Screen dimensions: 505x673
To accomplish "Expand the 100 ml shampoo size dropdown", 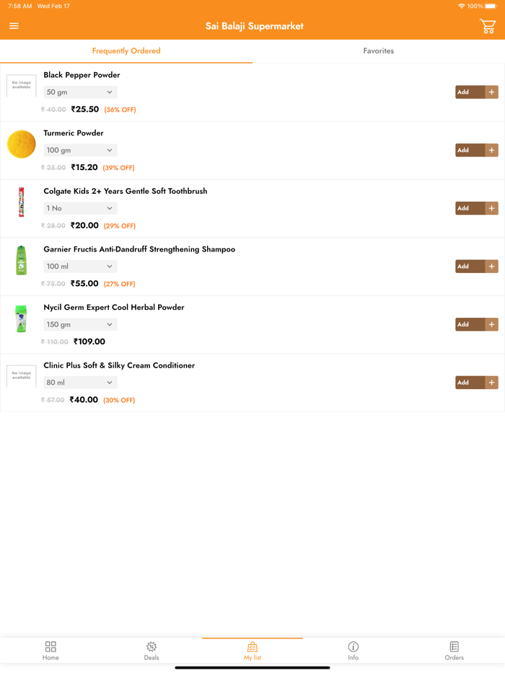I will [80, 266].
